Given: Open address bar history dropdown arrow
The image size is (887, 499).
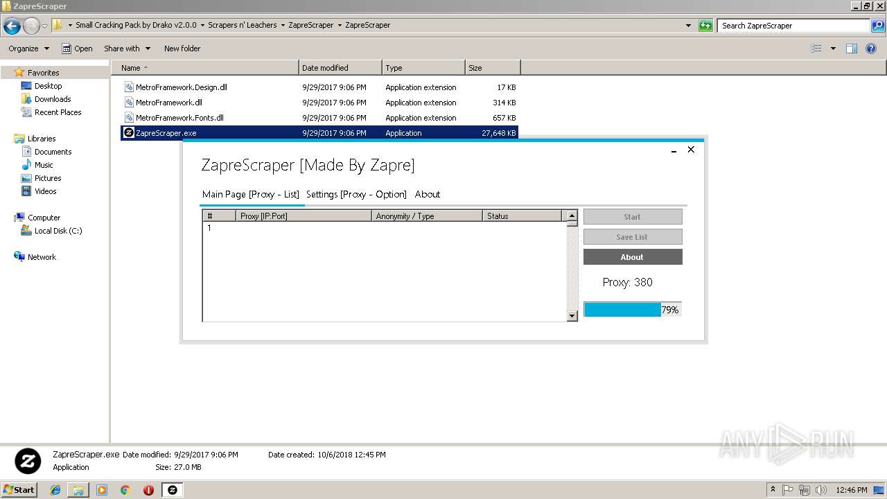Looking at the screenshot, I should pos(688,26).
